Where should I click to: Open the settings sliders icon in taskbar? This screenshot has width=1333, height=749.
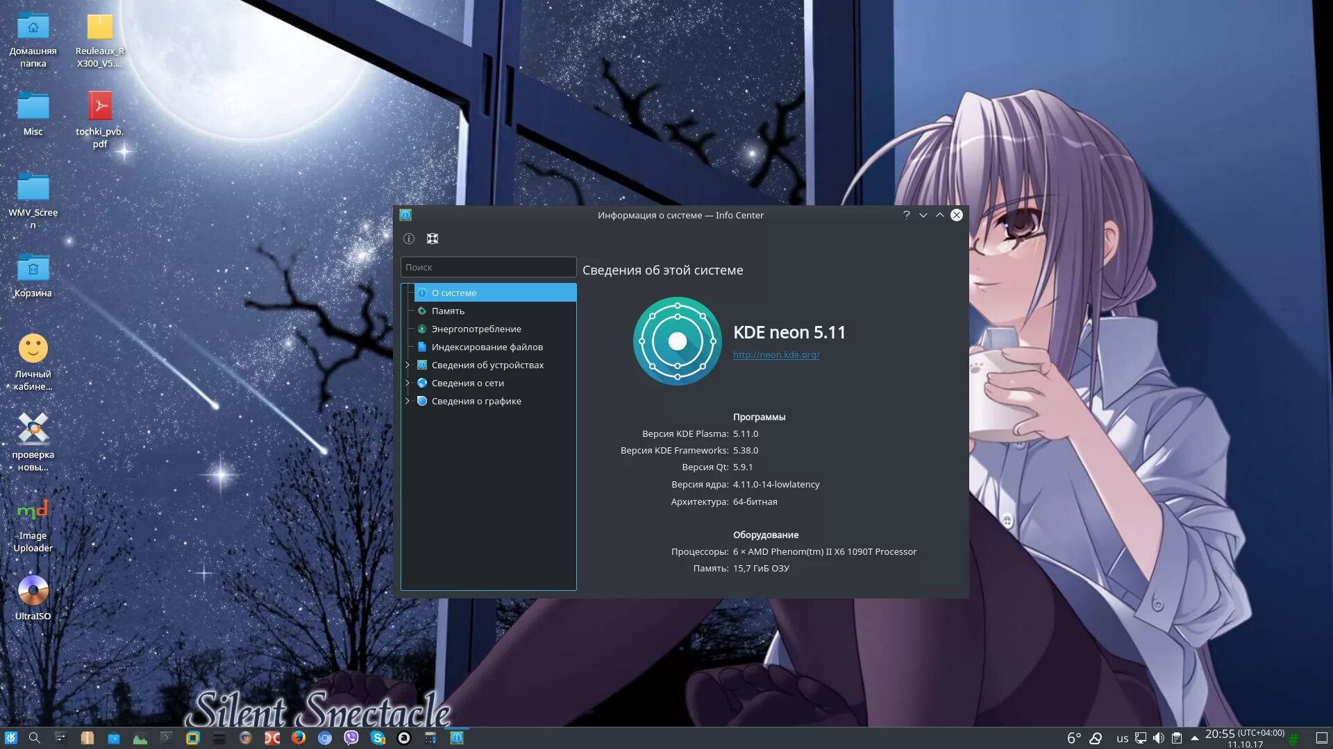[x=60, y=738]
